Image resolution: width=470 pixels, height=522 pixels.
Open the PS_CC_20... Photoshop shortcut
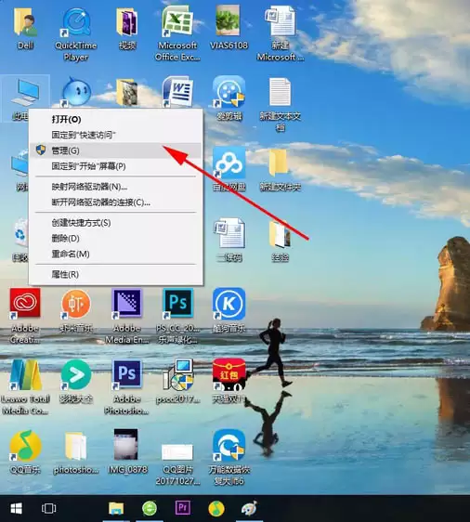177,303
